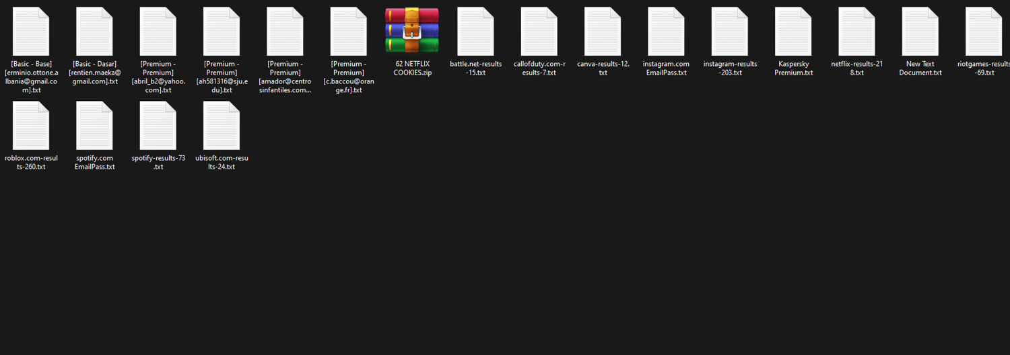Select the ubisoft.com-results-24.txt file icon
The width and height of the screenshot is (1010, 355).
(x=222, y=126)
